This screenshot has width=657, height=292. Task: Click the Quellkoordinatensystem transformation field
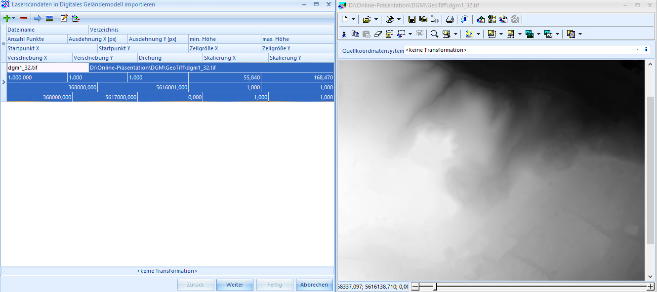(x=519, y=50)
